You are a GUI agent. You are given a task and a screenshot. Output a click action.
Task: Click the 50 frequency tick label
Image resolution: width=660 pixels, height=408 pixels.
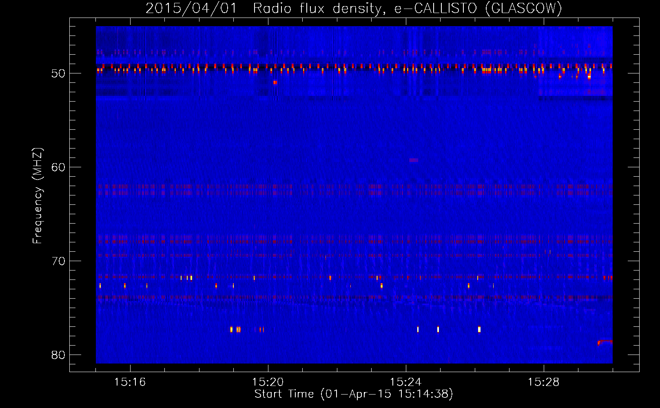click(x=58, y=73)
